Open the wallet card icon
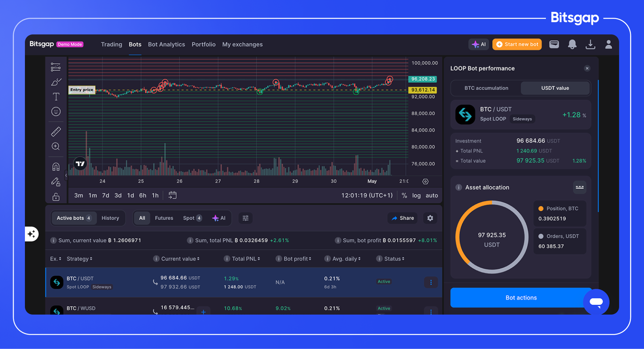Image resolution: width=644 pixels, height=349 pixels. [x=554, y=44]
